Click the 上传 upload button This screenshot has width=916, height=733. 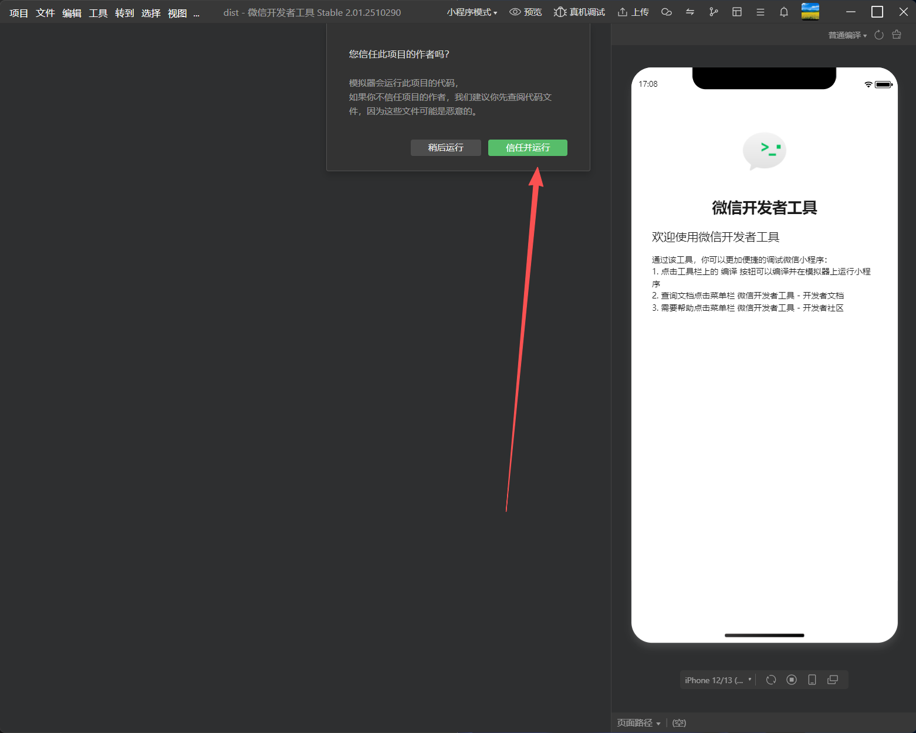(x=633, y=12)
